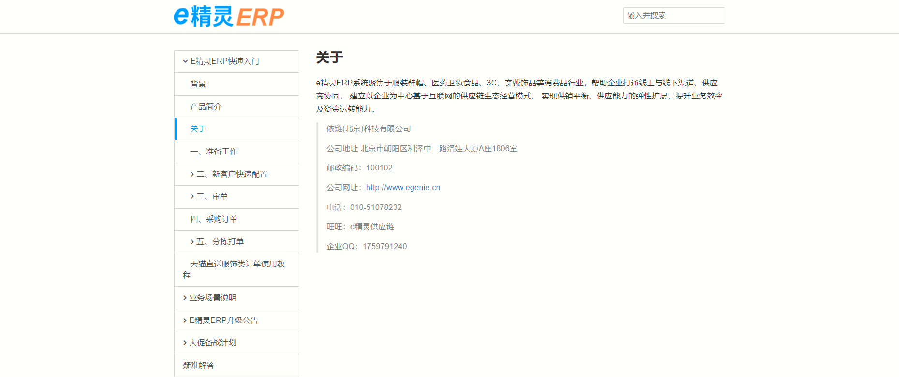
Task: Open the 背景 page
Action: (x=198, y=84)
